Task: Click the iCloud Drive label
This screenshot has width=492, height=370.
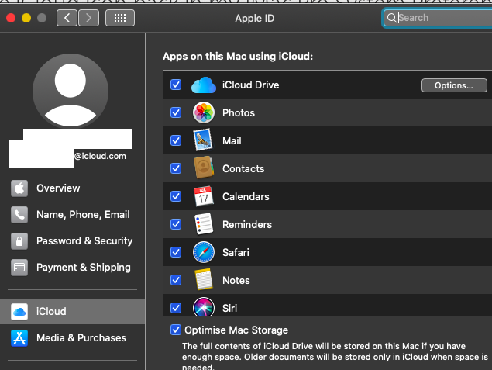Action: (251, 85)
